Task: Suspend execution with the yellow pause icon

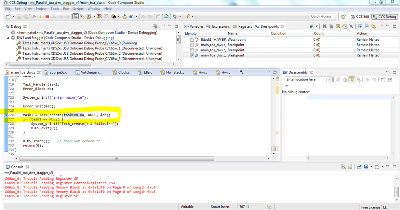Action: pyautogui.click(x=41, y=16)
